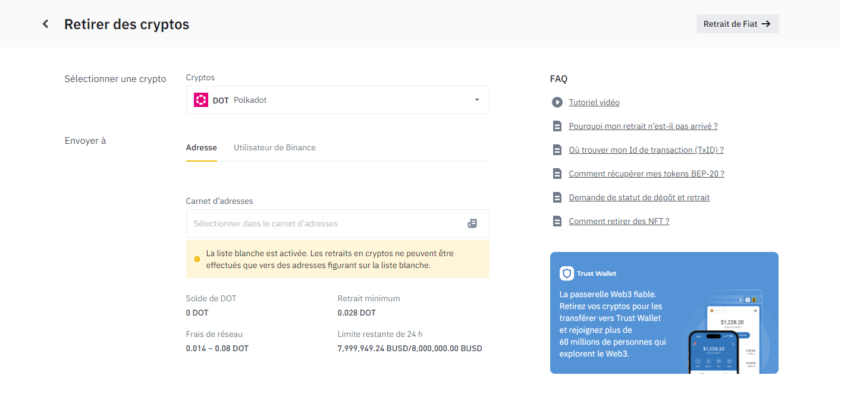Click the document icon beside the TxID question
Screen dimensions: 841x394
(557, 150)
